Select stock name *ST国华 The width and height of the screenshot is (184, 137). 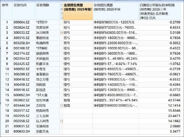coord(42,22)
